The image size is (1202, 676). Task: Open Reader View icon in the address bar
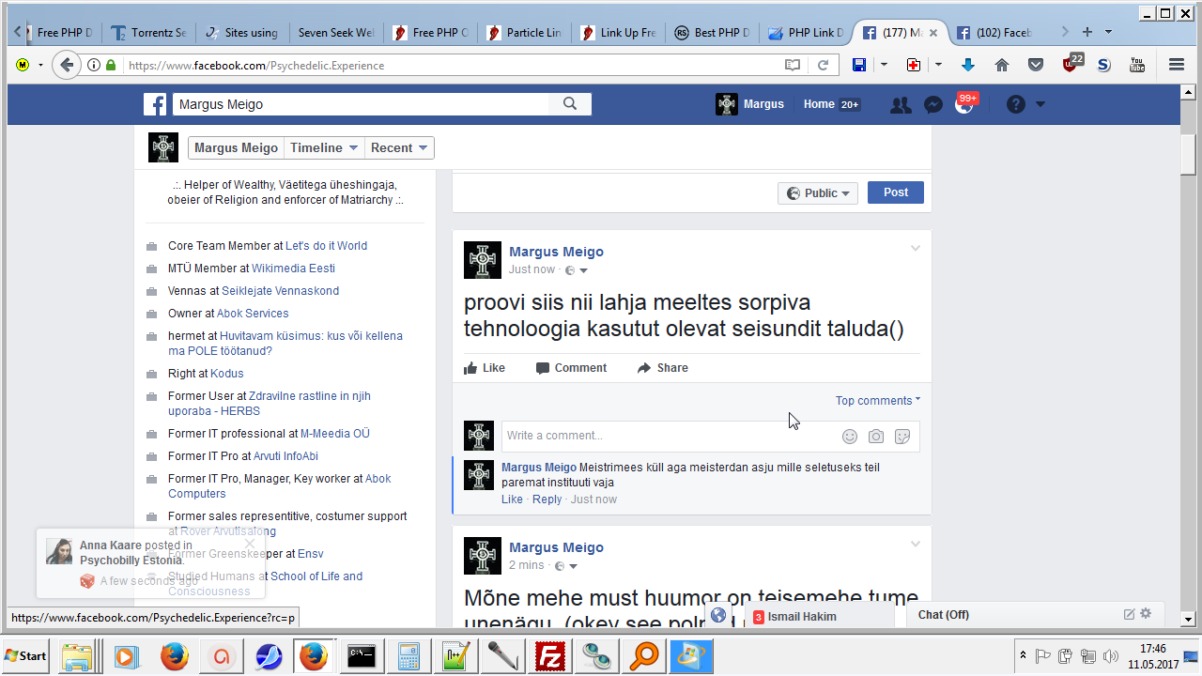point(794,65)
